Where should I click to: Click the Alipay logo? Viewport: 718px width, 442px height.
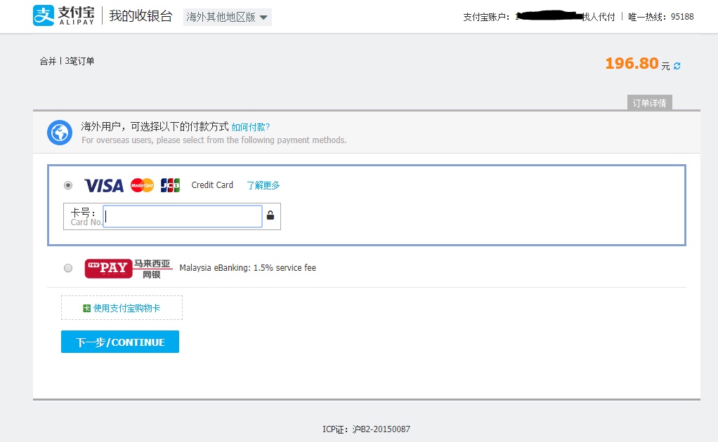(x=64, y=16)
